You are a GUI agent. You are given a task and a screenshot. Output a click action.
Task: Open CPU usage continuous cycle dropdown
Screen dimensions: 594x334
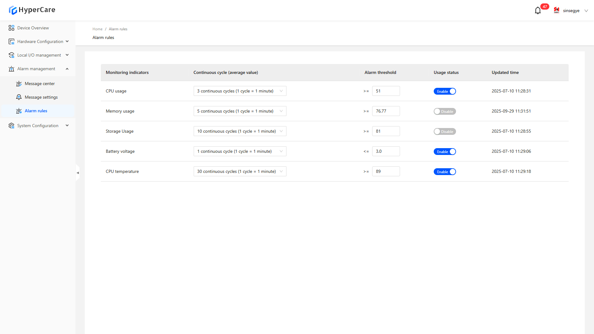(240, 91)
